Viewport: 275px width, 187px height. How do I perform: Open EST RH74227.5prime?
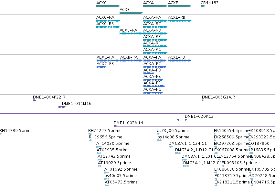90,134
